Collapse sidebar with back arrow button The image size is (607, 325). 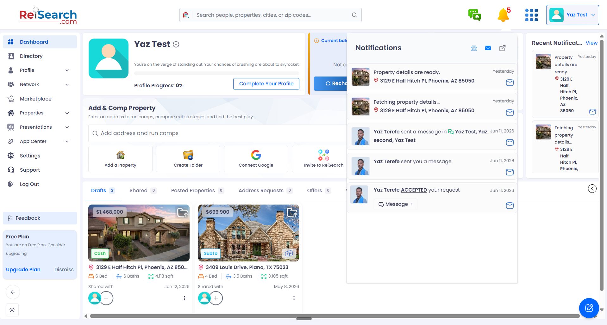pyautogui.click(x=13, y=292)
